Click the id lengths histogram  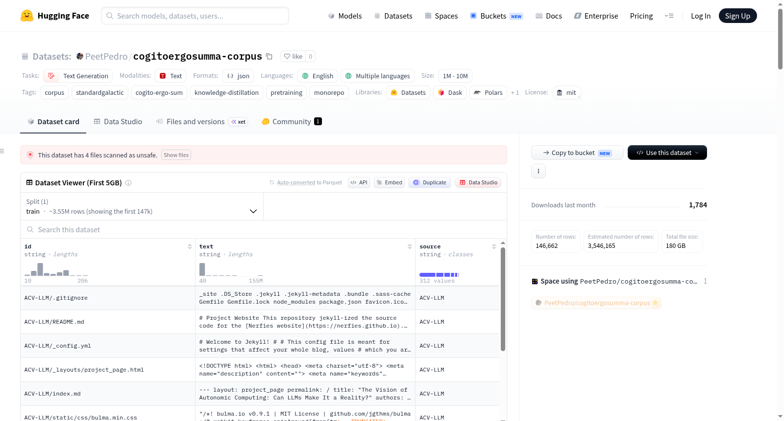tap(56, 269)
